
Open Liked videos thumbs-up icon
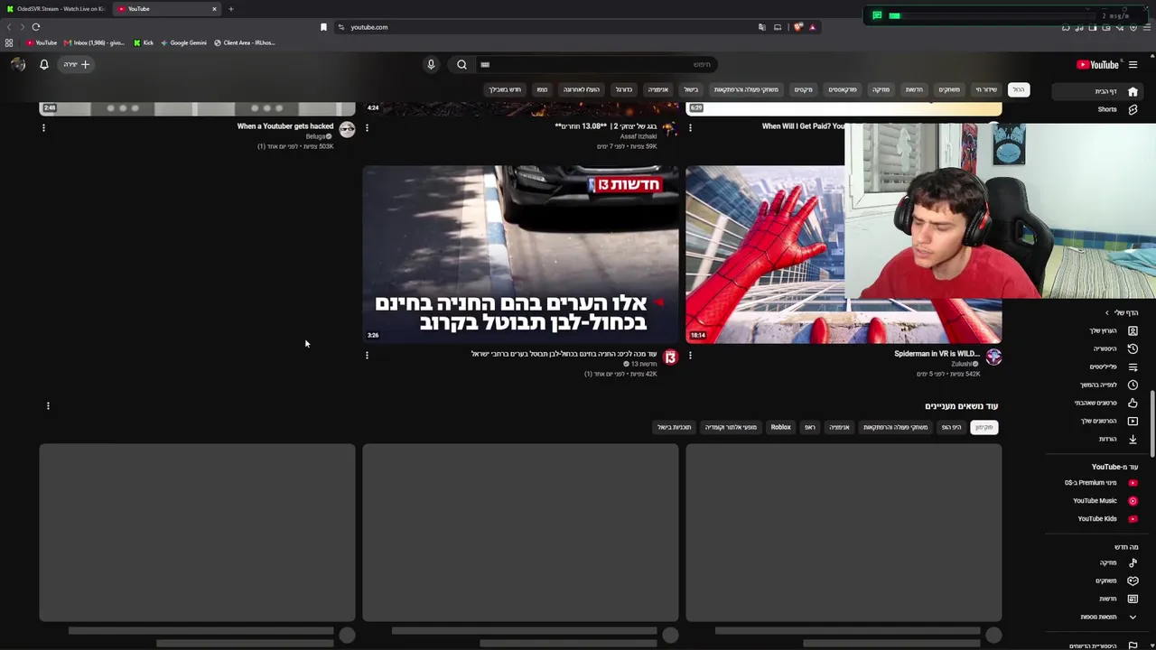pos(1133,403)
